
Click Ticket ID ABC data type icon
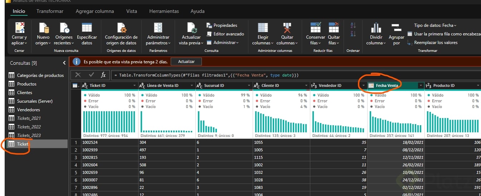pyautogui.click(x=85, y=85)
